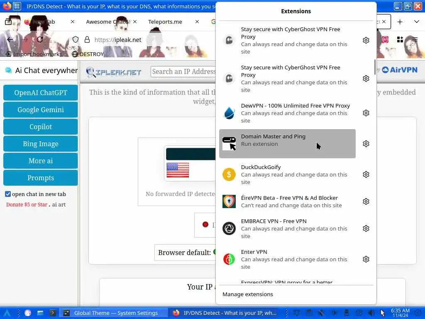
Task: Click the More ai button
Action: pos(40,161)
